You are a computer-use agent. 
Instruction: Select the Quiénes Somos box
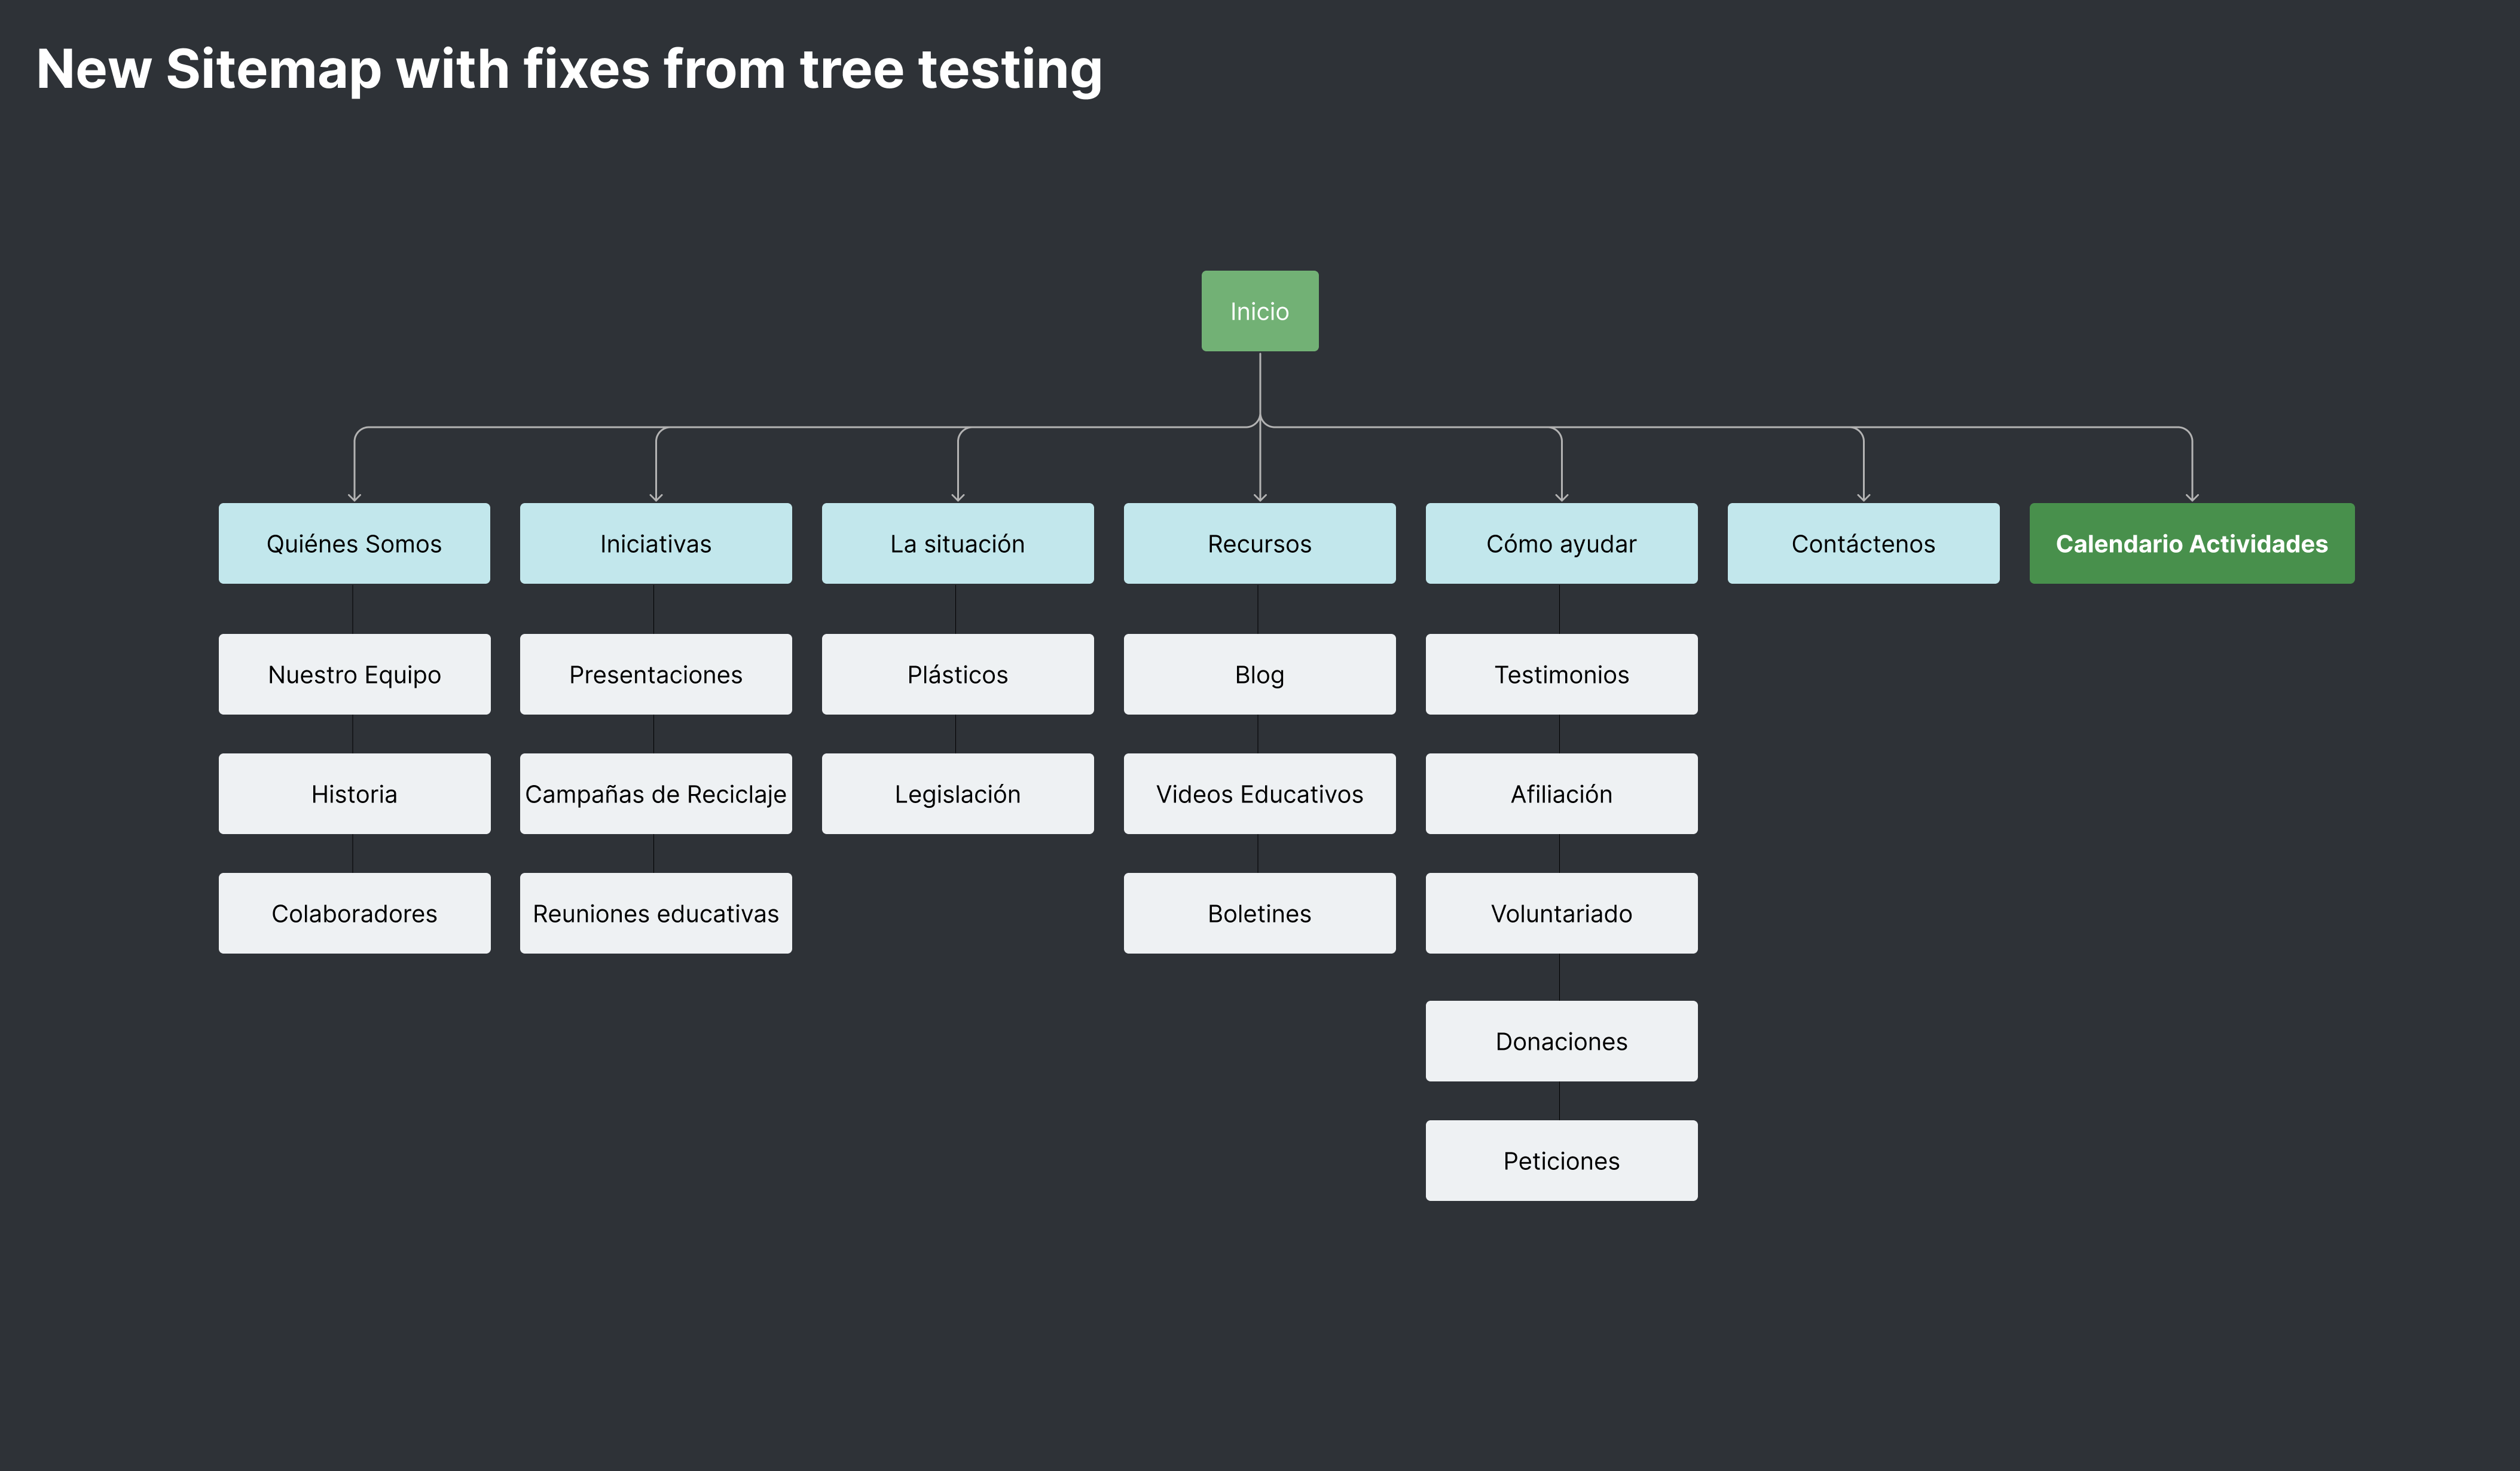354,544
